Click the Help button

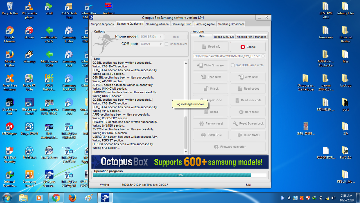[176, 37]
